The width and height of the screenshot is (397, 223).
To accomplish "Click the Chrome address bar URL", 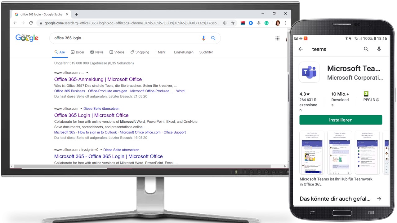I will coord(132,23).
